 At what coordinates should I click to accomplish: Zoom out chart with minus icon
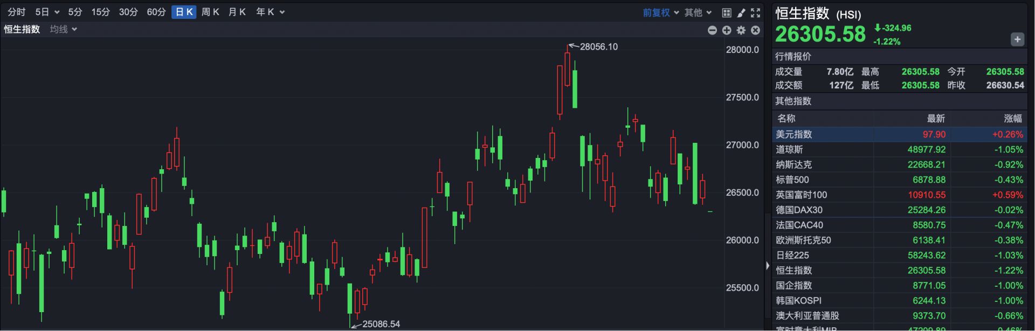712,30
